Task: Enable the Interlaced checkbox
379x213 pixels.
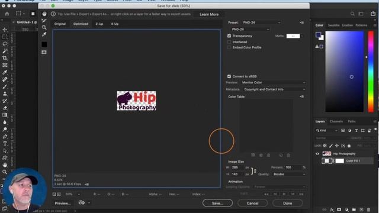Action: 229,42
